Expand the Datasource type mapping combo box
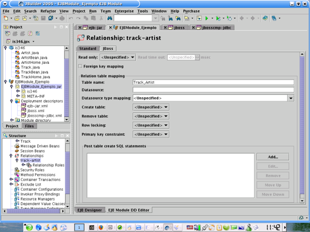Viewport: 310px width, 232px height. pyautogui.click(x=291, y=98)
